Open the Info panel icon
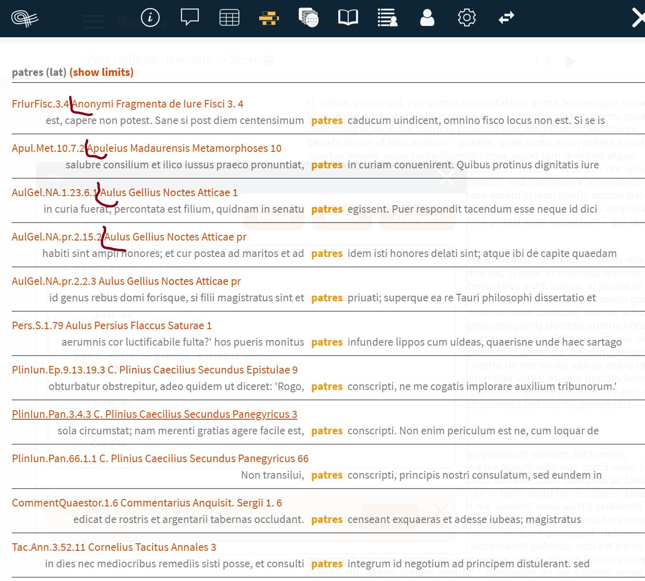Screen dimensions: 645x581 [150, 18]
